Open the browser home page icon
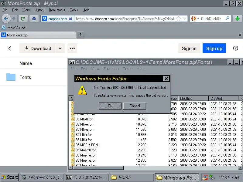 (x=34, y=19)
